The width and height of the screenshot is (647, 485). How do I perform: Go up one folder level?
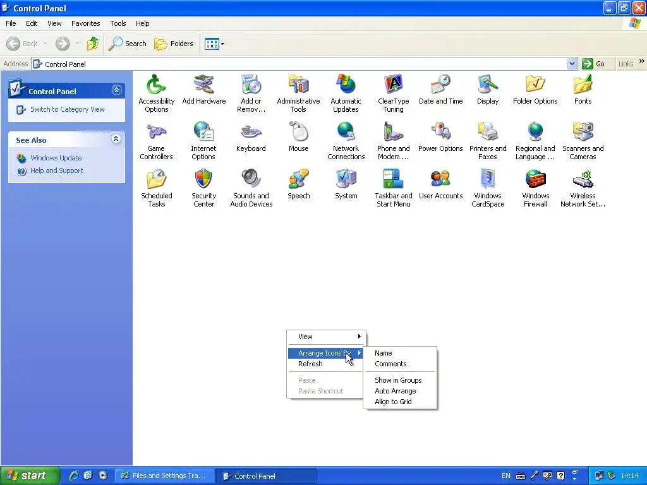[92, 44]
